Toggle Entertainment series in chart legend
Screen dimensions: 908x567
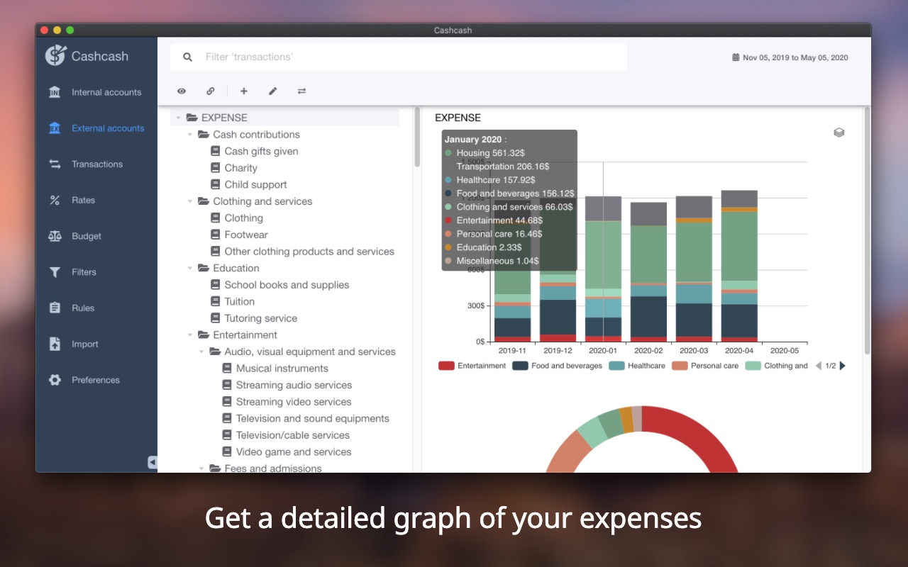pos(472,366)
